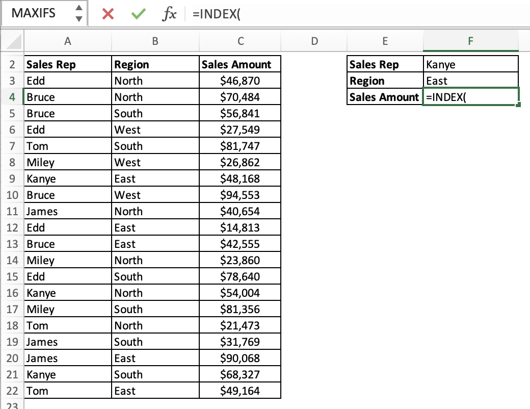Click Tom in row 22
Image resolution: width=530 pixels, height=409 pixels.
68,391
